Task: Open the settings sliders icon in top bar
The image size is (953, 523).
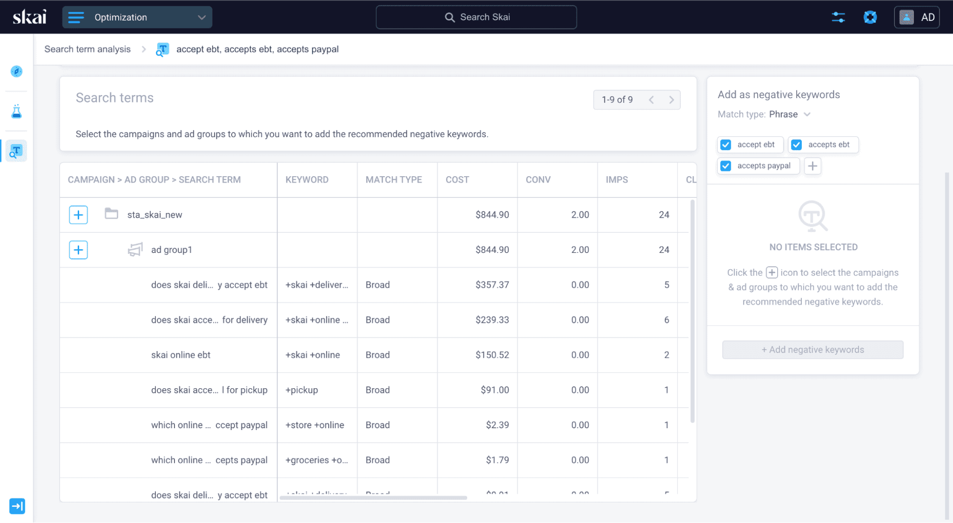Action: pos(838,18)
